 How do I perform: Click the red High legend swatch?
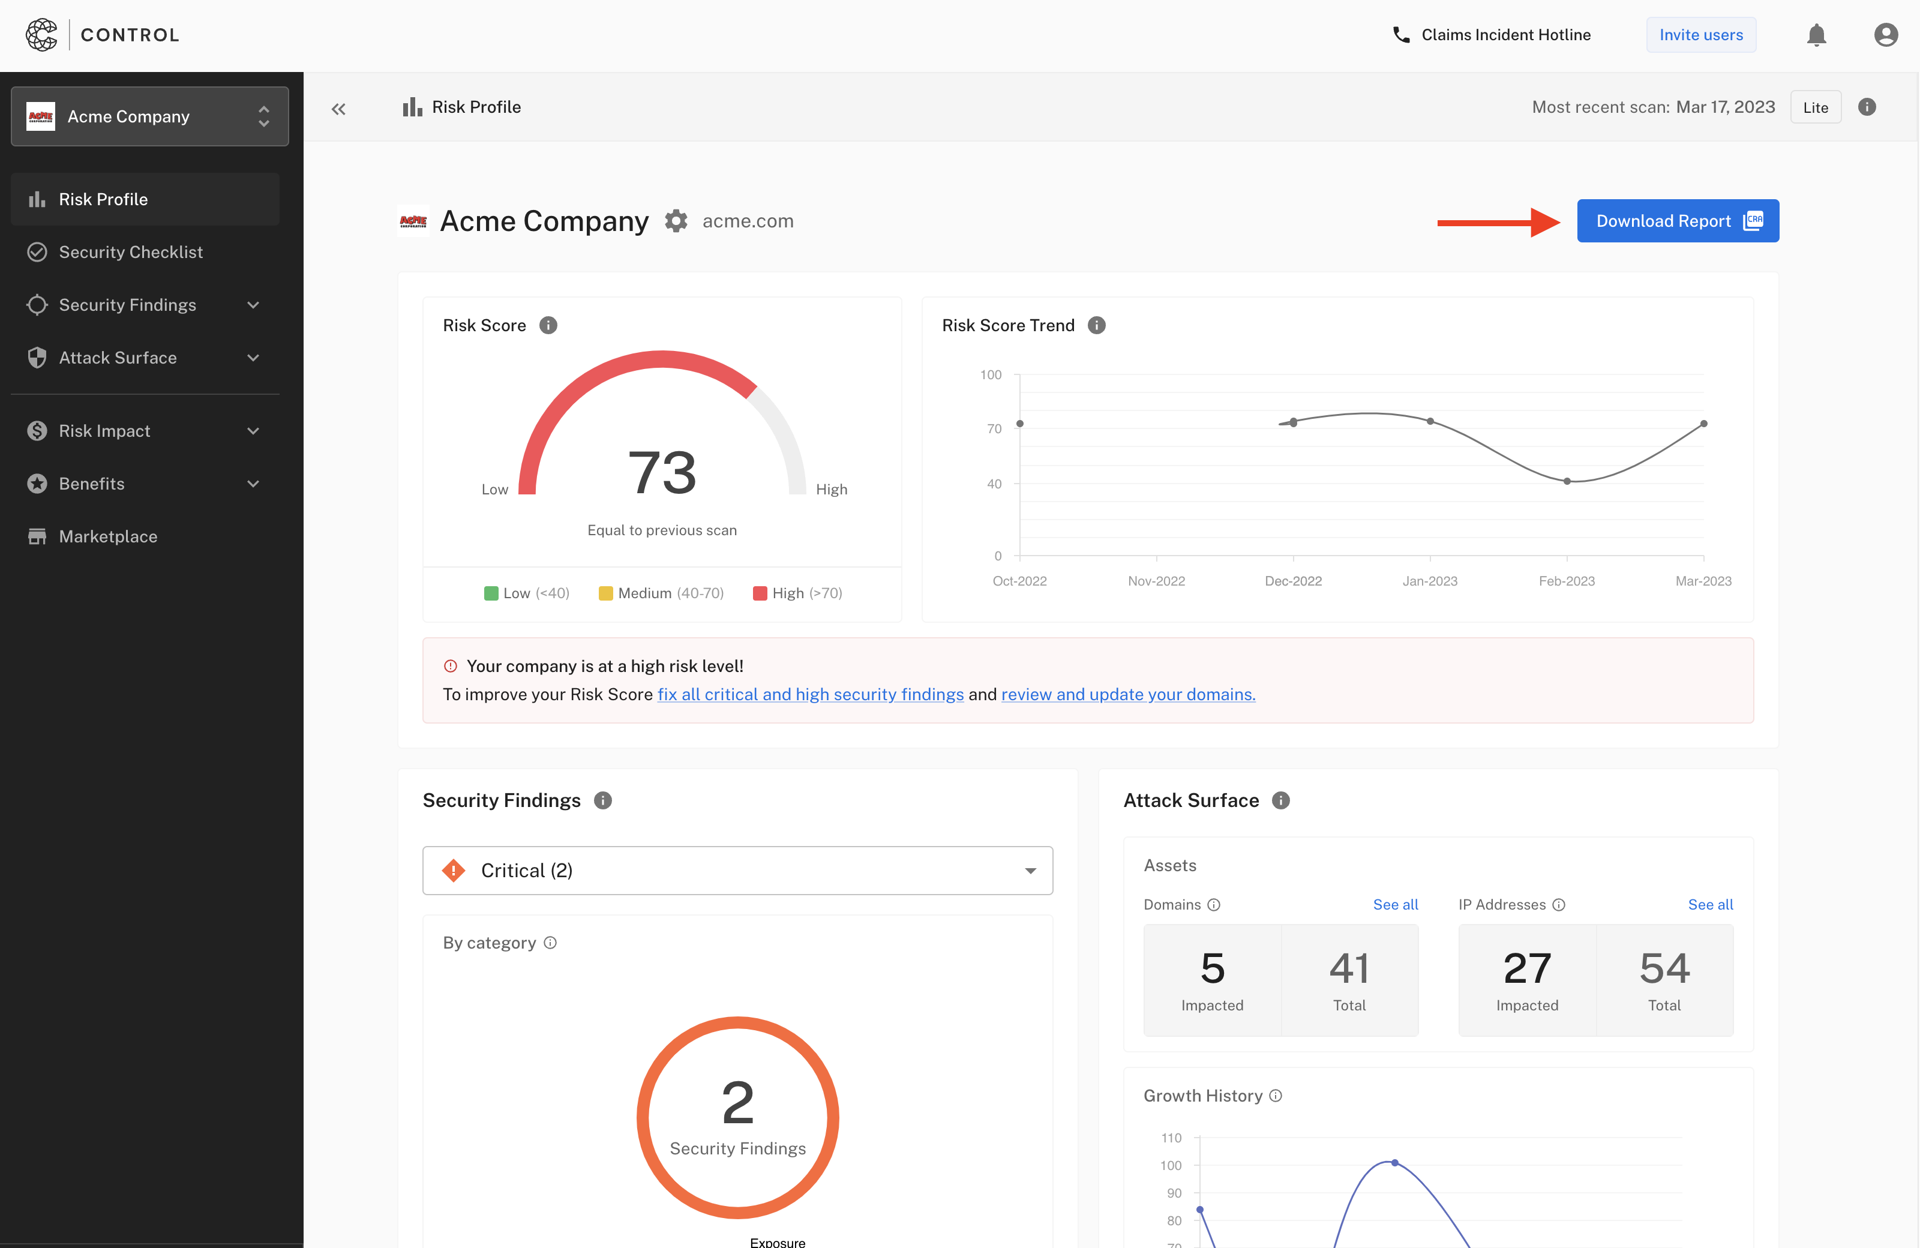click(x=759, y=593)
